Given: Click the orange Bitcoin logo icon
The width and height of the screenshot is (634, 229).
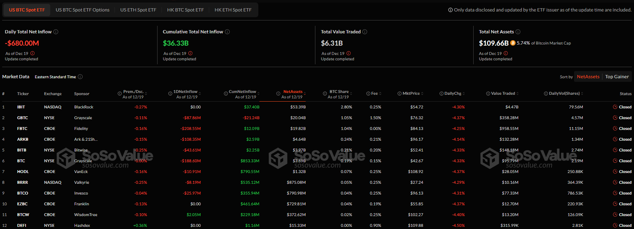Looking at the screenshot, I should (x=513, y=43).
